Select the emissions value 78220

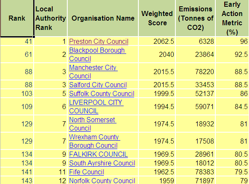click(195, 72)
